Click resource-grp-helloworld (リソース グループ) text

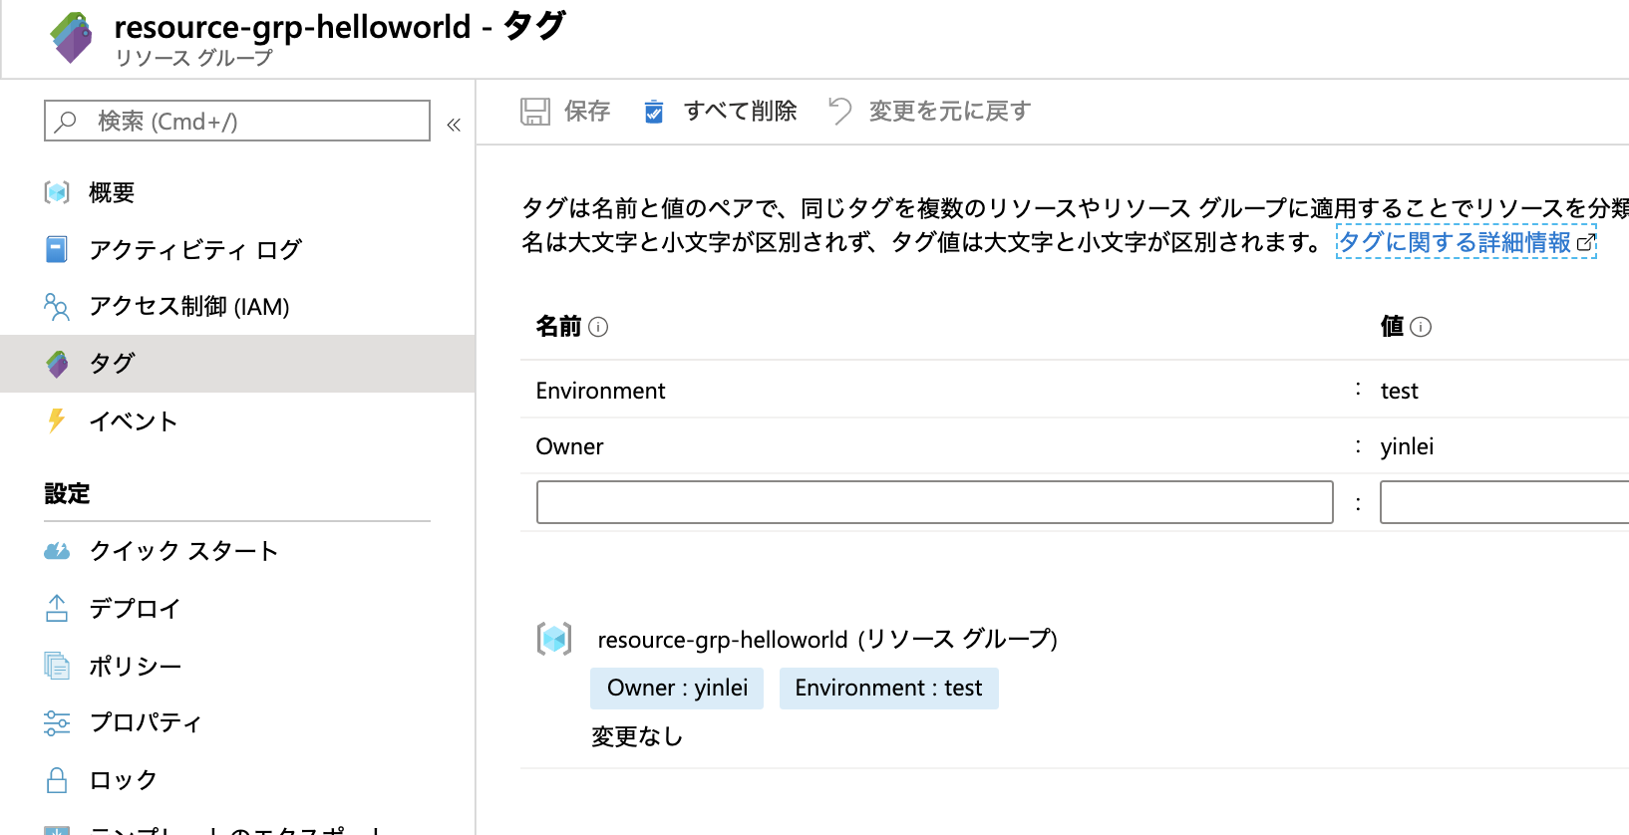click(827, 639)
